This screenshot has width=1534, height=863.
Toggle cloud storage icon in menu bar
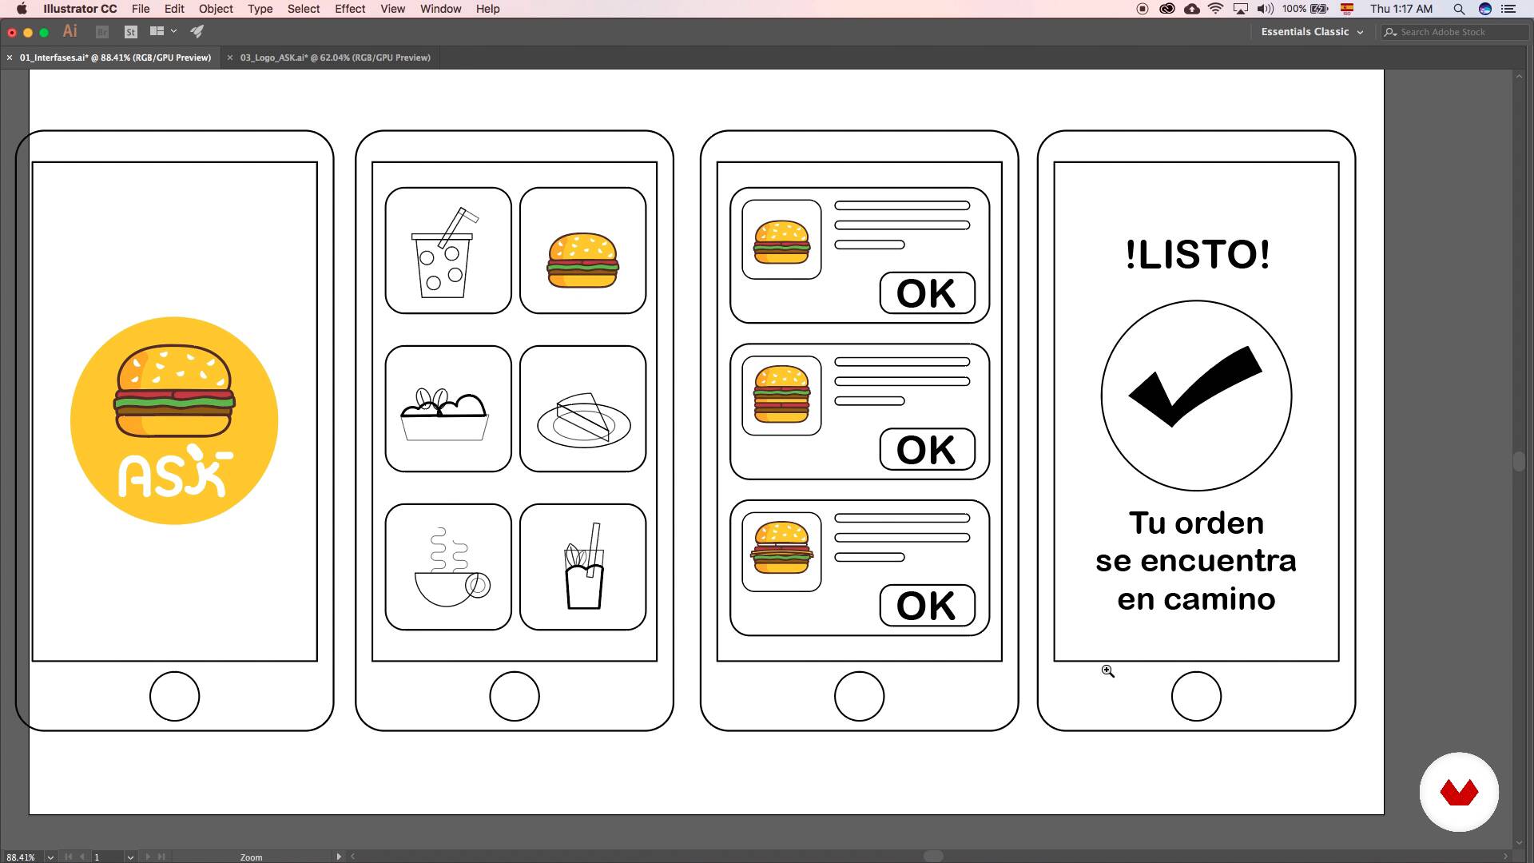(1190, 9)
